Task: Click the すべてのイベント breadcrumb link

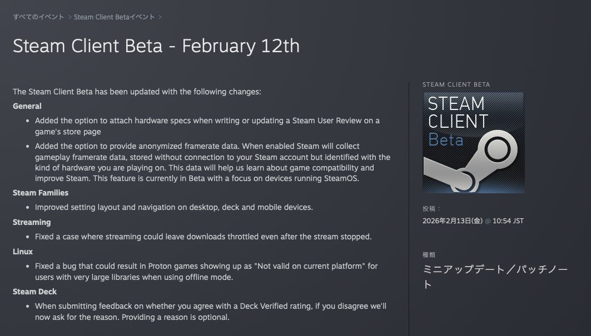Action: (x=38, y=17)
